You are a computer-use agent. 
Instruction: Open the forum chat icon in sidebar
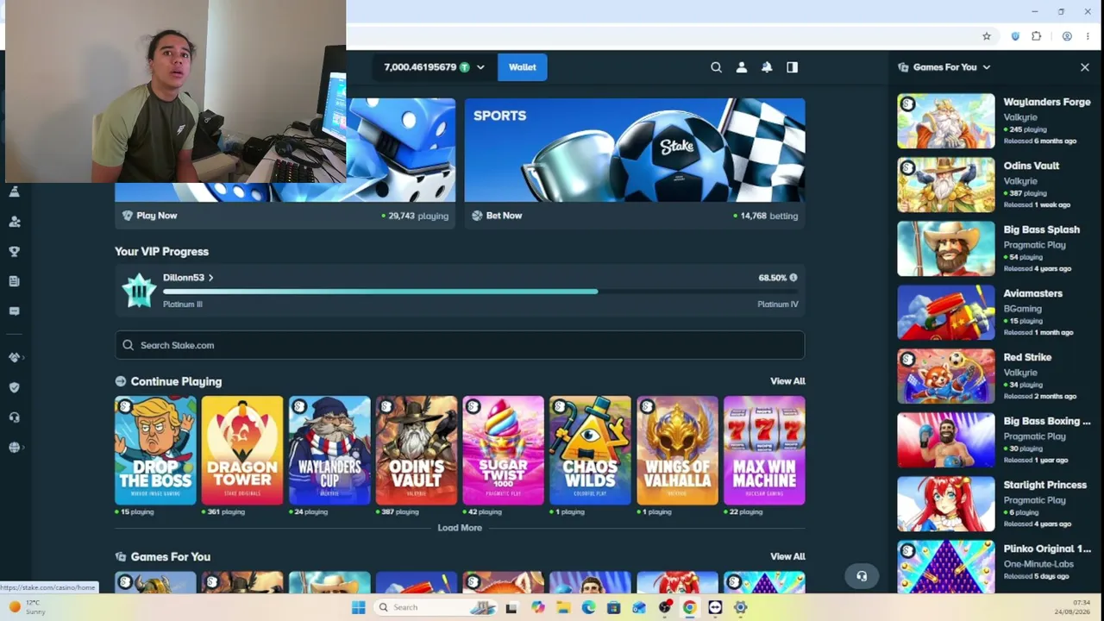15,311
